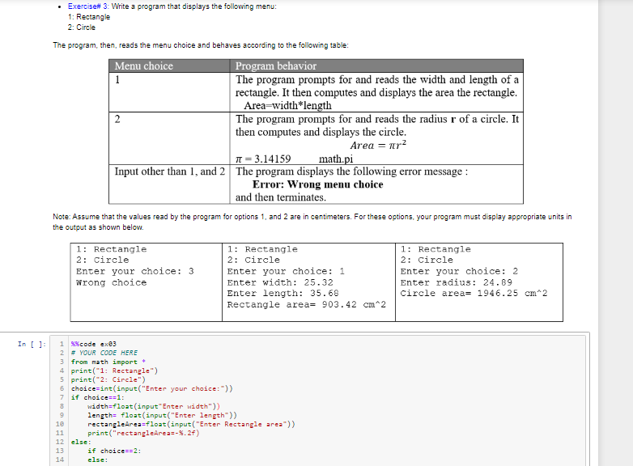
Task: Place cursor on '%%code ex03' code line
Action: (94, 344)
